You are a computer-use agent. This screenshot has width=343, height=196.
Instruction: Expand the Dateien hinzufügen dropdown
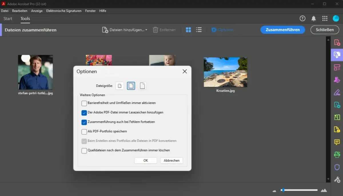click(x=146, y=30)
